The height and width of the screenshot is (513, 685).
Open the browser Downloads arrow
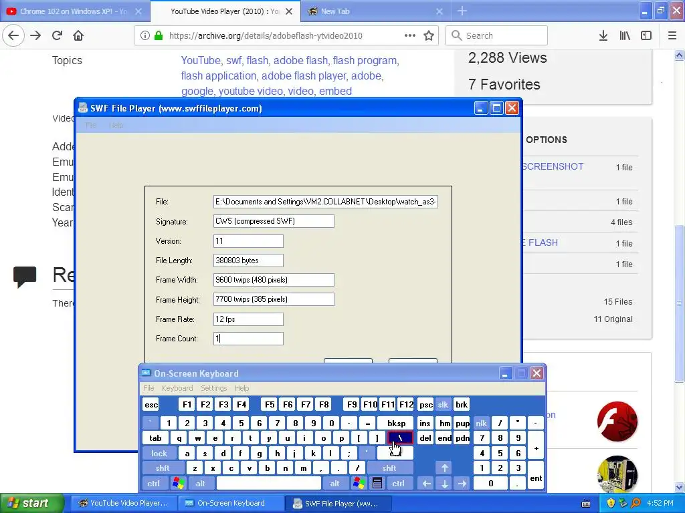point(603,35)
